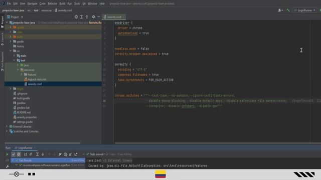Select the LoginRunner run tab
This screenshot has height=180, width=321.
click(x=25, y=148)
